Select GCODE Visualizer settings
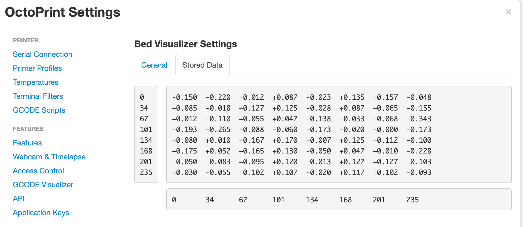This screenshot has height=227, width=523. point(43,185)
